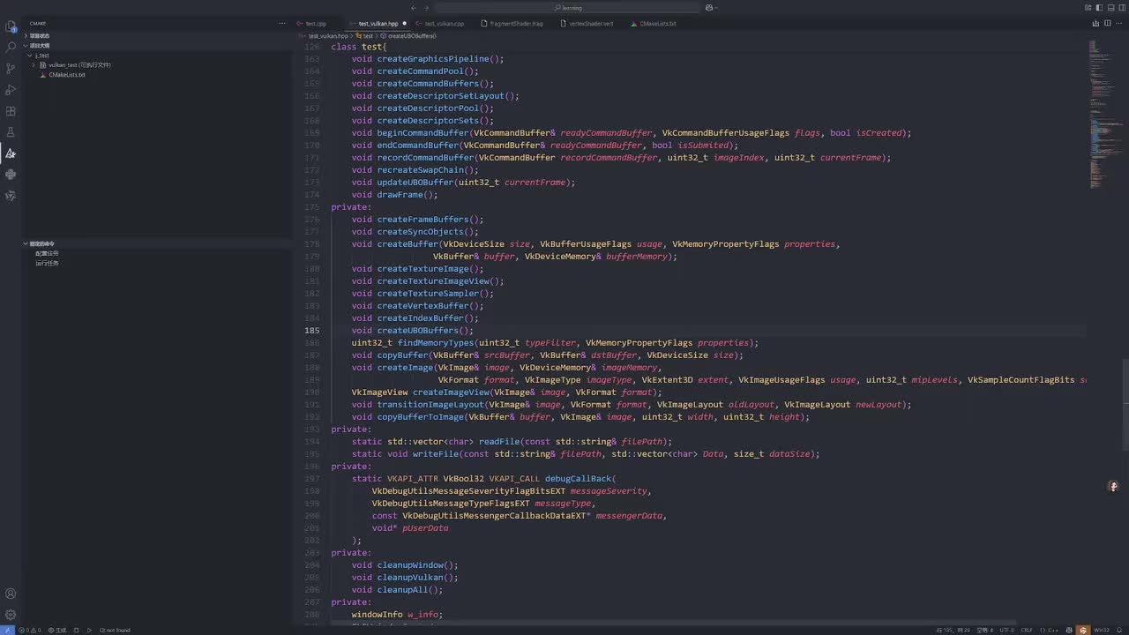Open the Extensions view
This screenshot has height=635, width=1129.
coord(11,111)
